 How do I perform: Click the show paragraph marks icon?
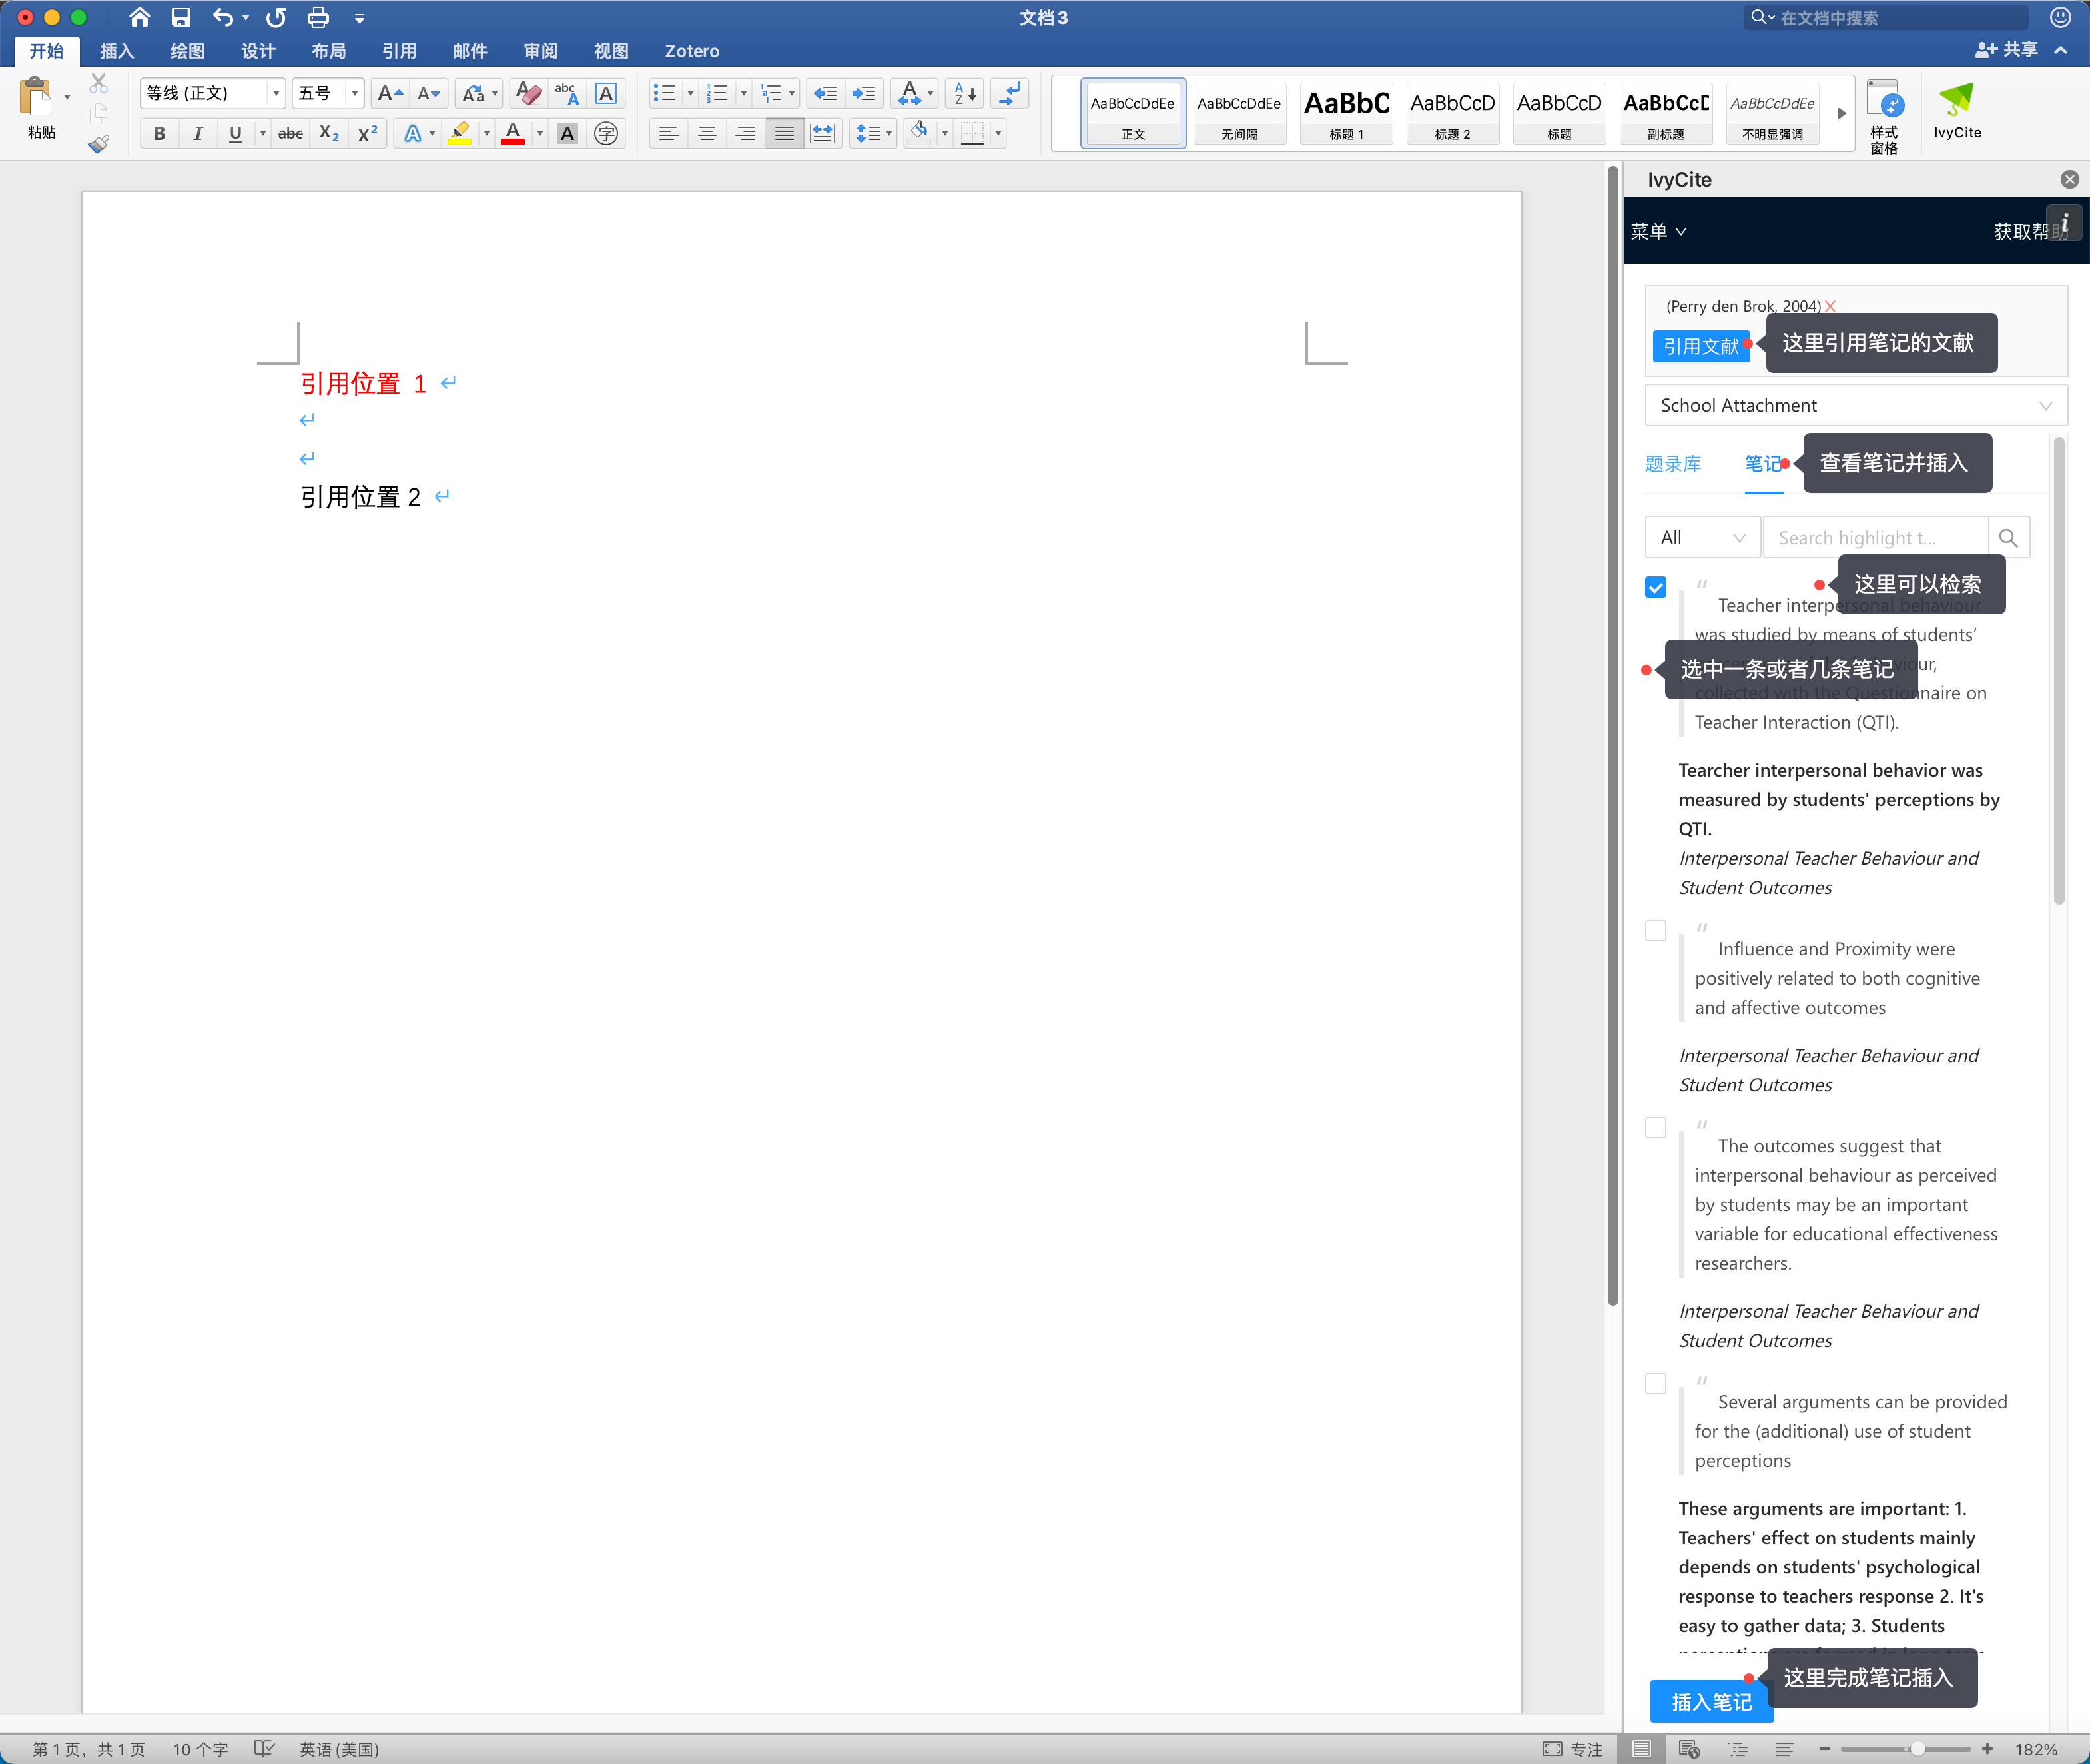[x=1010, y=93]
